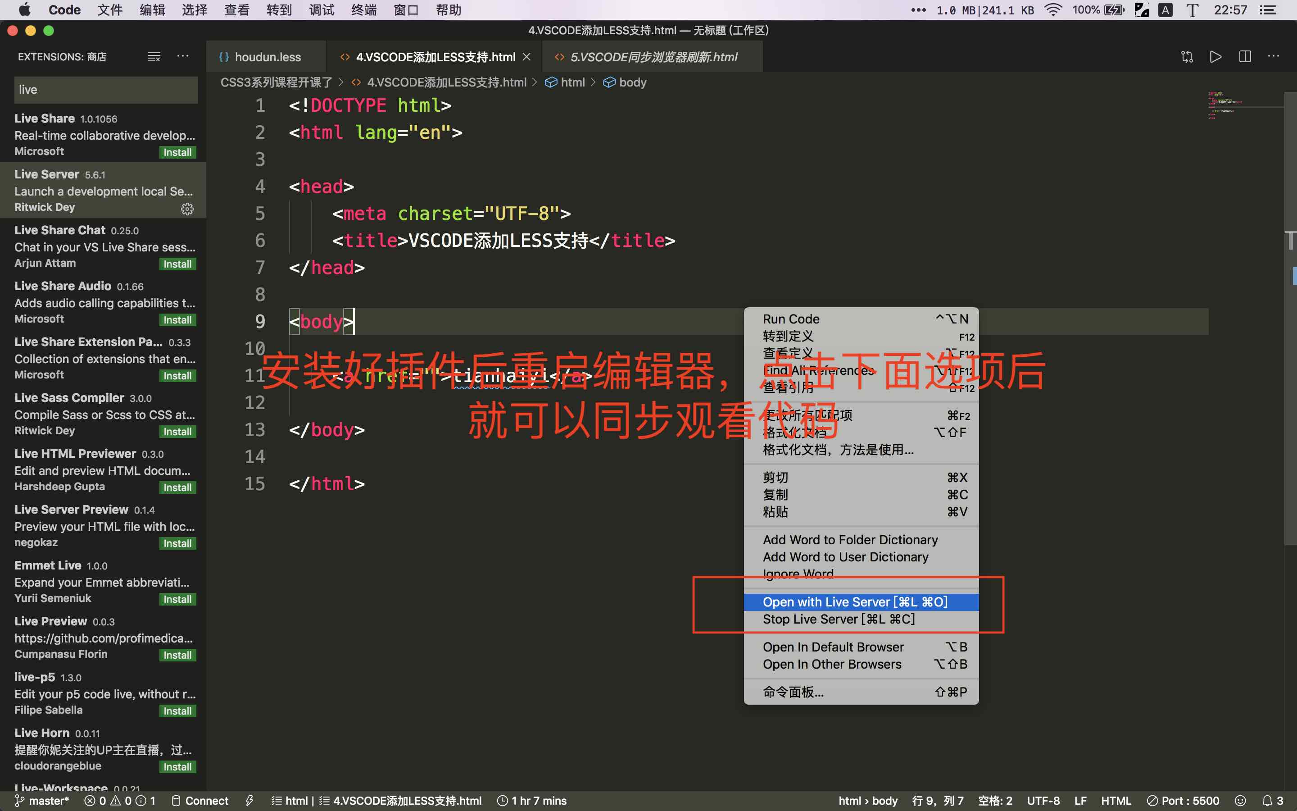Click the html breadcrumb element
This screenshot has width=1297, height=811.
566,82
